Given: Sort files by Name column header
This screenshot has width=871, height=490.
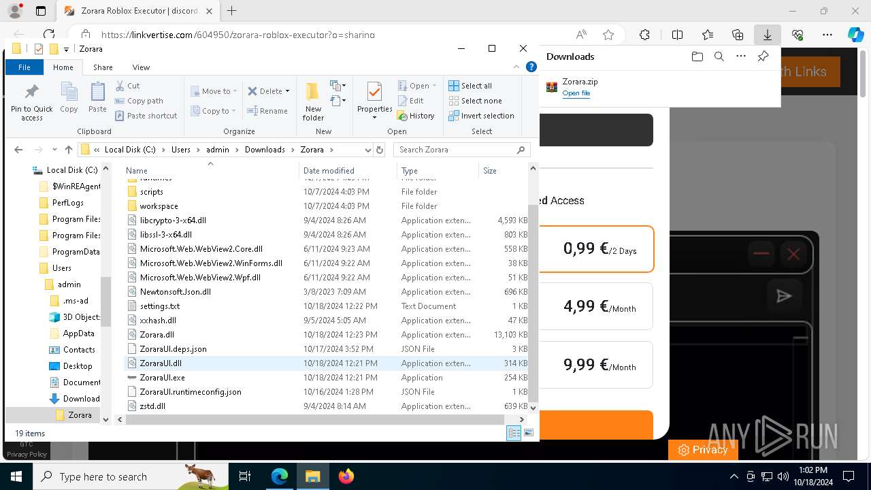Looking at the screenshot, I should pos(211,171).
